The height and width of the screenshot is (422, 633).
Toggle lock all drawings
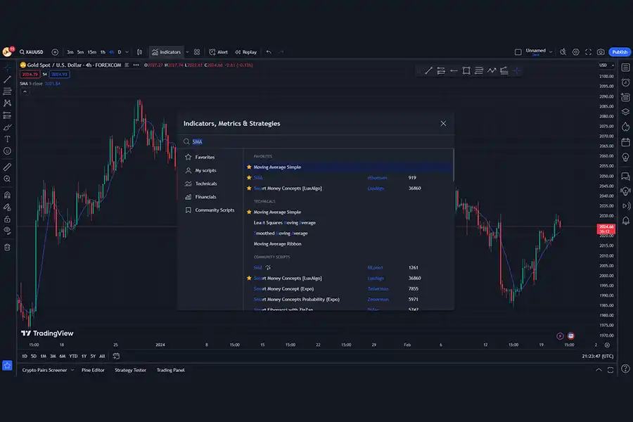(x=7, y=219)
